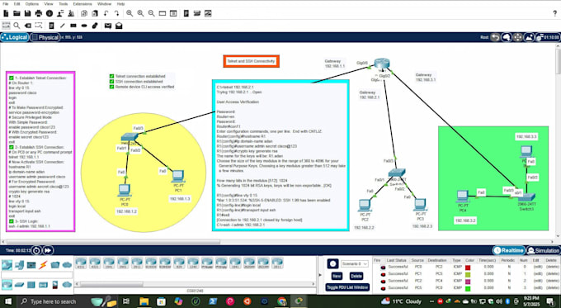Toggle '3- SSH Login' checkbox

[x=12, y=221]
